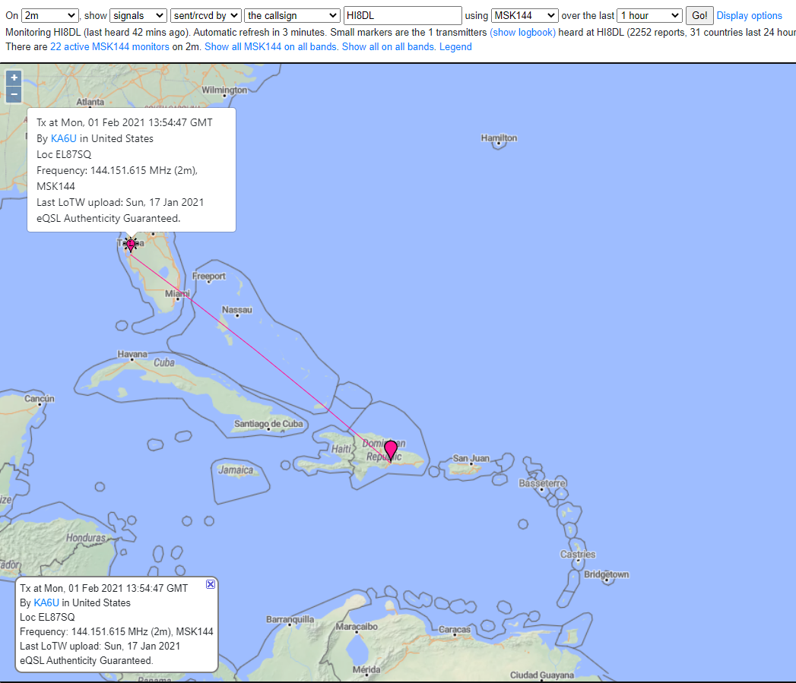Click the pink marker in Dominican Republic
The width and height of the screenshot is (796, 683).
click(391, 450)
